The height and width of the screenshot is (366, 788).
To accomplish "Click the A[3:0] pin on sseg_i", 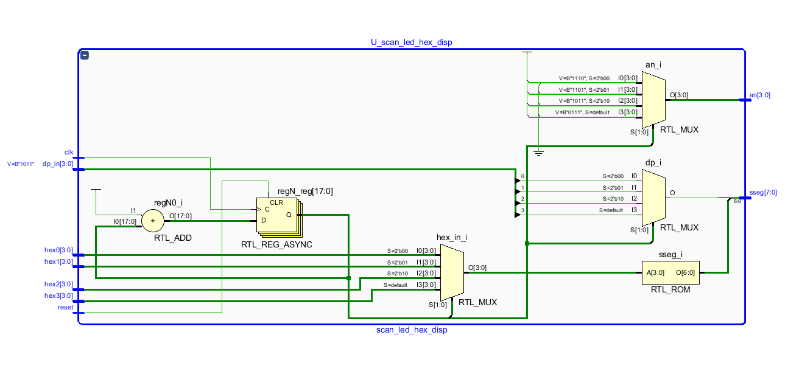I will (655, 273).
